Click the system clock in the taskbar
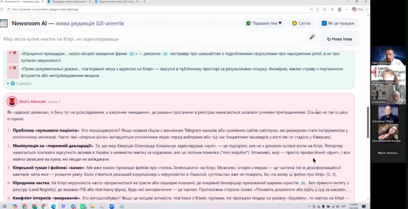This screenshot has height=209, width=408. [354, 206]
